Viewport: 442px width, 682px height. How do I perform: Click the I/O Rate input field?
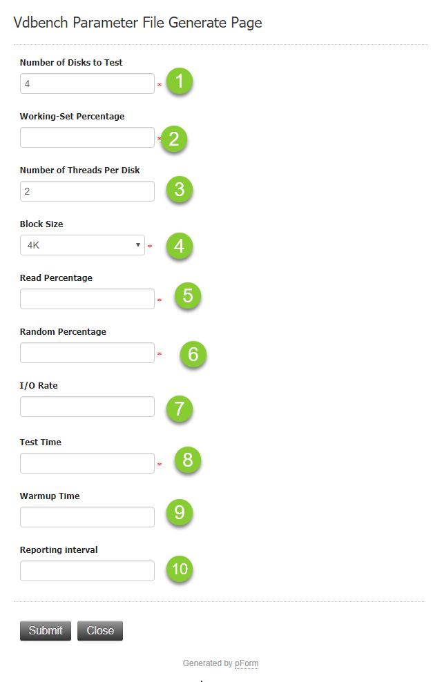[87, 407]
